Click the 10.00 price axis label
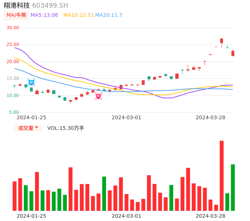This screenshot has height=221, width=250. pyautogui.click(x=13, y=96)
